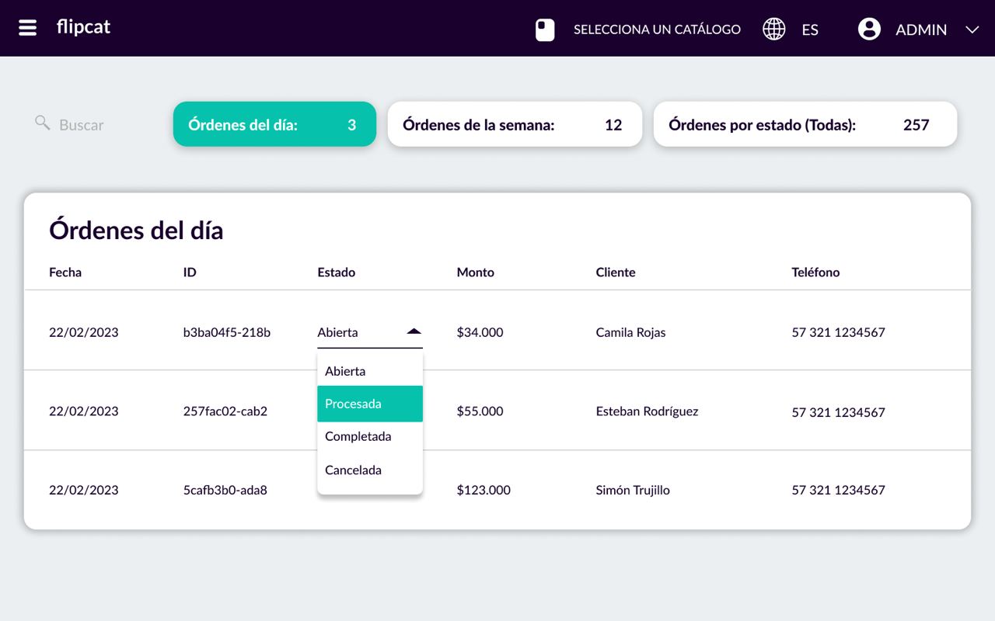995x621 pixels.
Task: Select the Órdenes del día card
Action: [274, 123]
